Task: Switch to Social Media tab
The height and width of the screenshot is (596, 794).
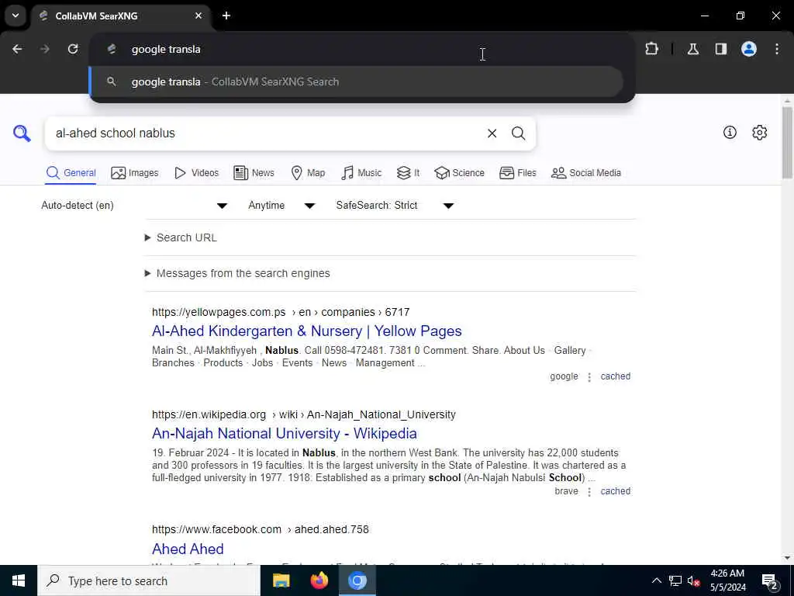Action: (x=586, y=173)
